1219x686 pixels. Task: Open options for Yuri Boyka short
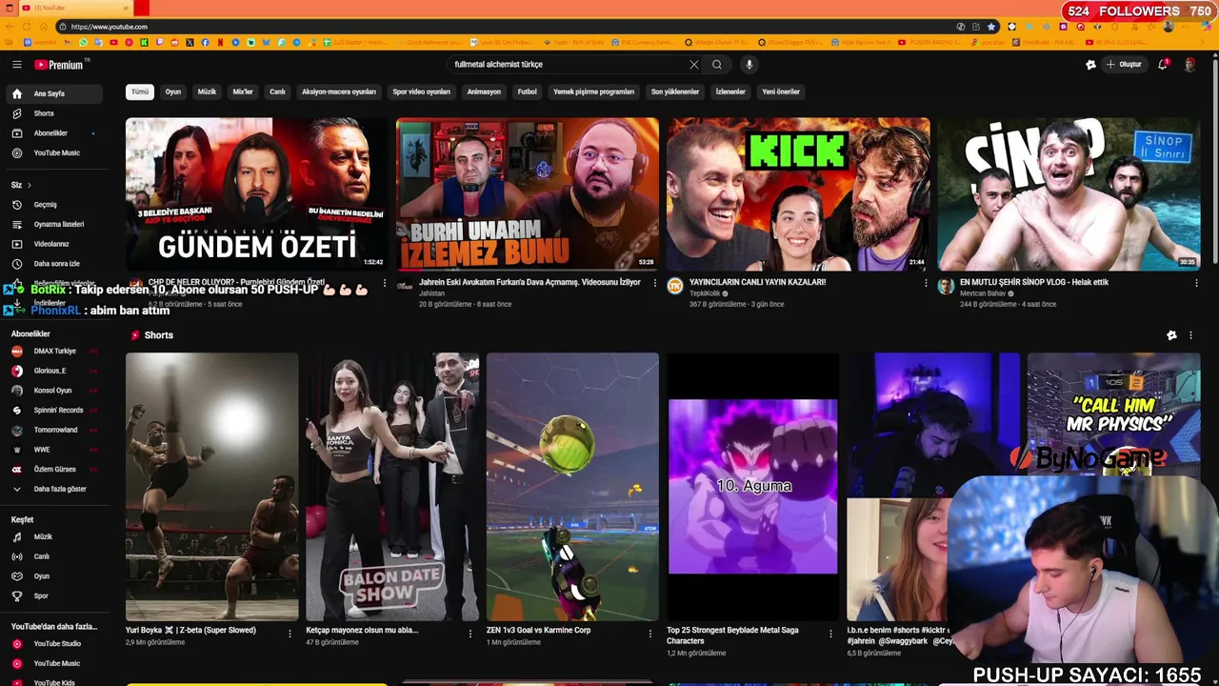coord(290,633)
